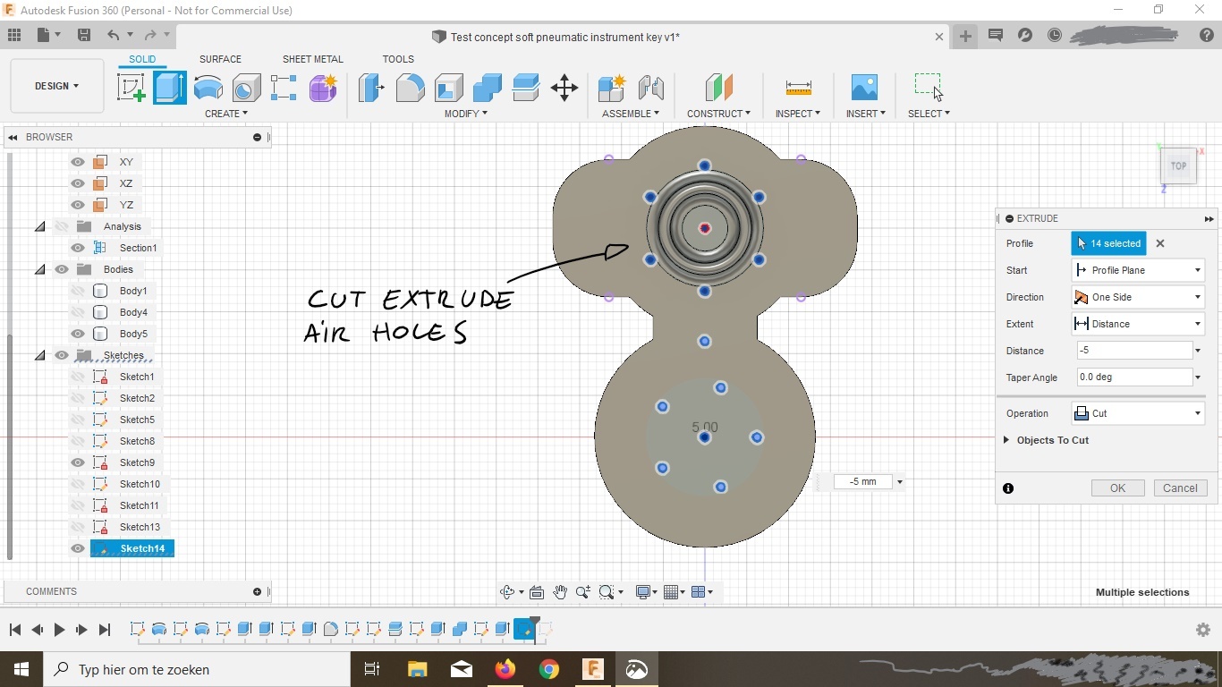
Task: Select the Press Pull tool
Action: coord(371,88)
